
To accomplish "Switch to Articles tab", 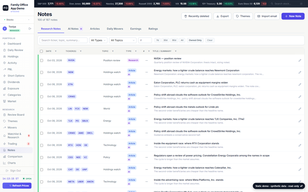I will click(x=95, y=29).
